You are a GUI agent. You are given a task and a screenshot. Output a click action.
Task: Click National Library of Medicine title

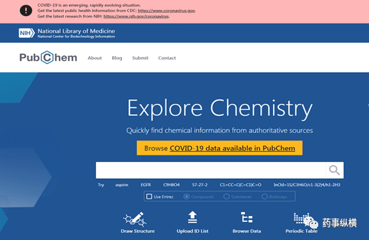pyautogui.click(x=76, y=31)
